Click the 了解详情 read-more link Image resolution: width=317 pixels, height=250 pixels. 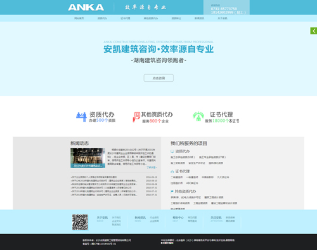[x=152, y=168]
